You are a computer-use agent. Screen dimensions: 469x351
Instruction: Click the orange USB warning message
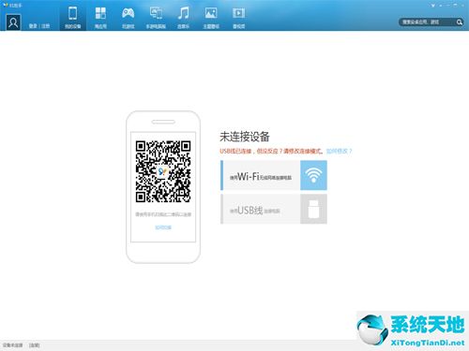[271, 151]
